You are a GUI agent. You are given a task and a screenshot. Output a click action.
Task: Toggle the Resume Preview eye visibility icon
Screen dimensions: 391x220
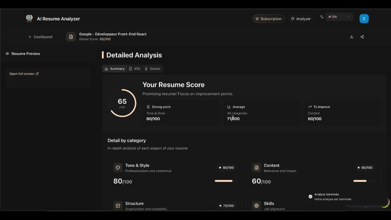(7, 53)
